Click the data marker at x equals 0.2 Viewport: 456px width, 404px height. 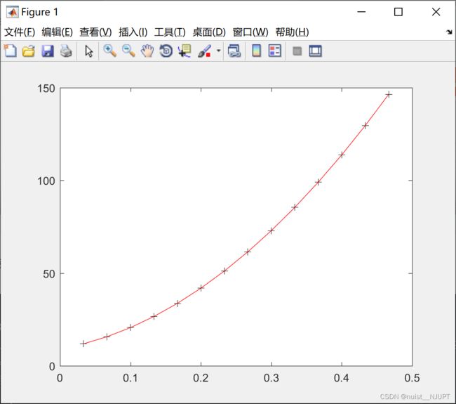click(x=201, y=288)
